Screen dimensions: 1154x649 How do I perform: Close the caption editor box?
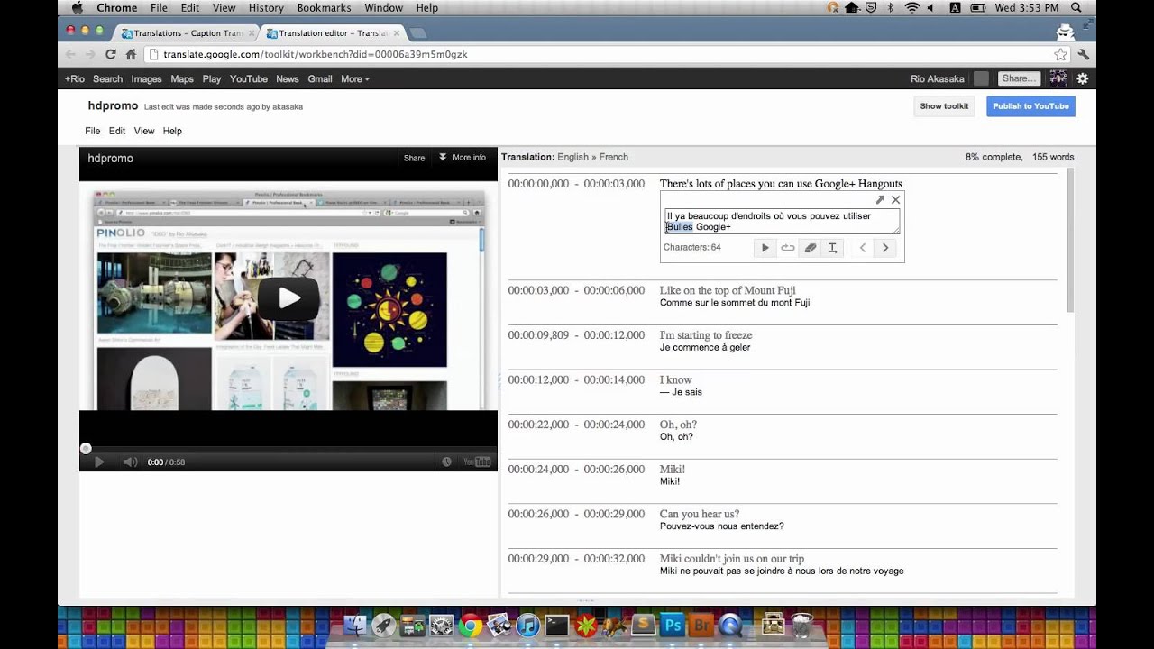click(895, 200)
